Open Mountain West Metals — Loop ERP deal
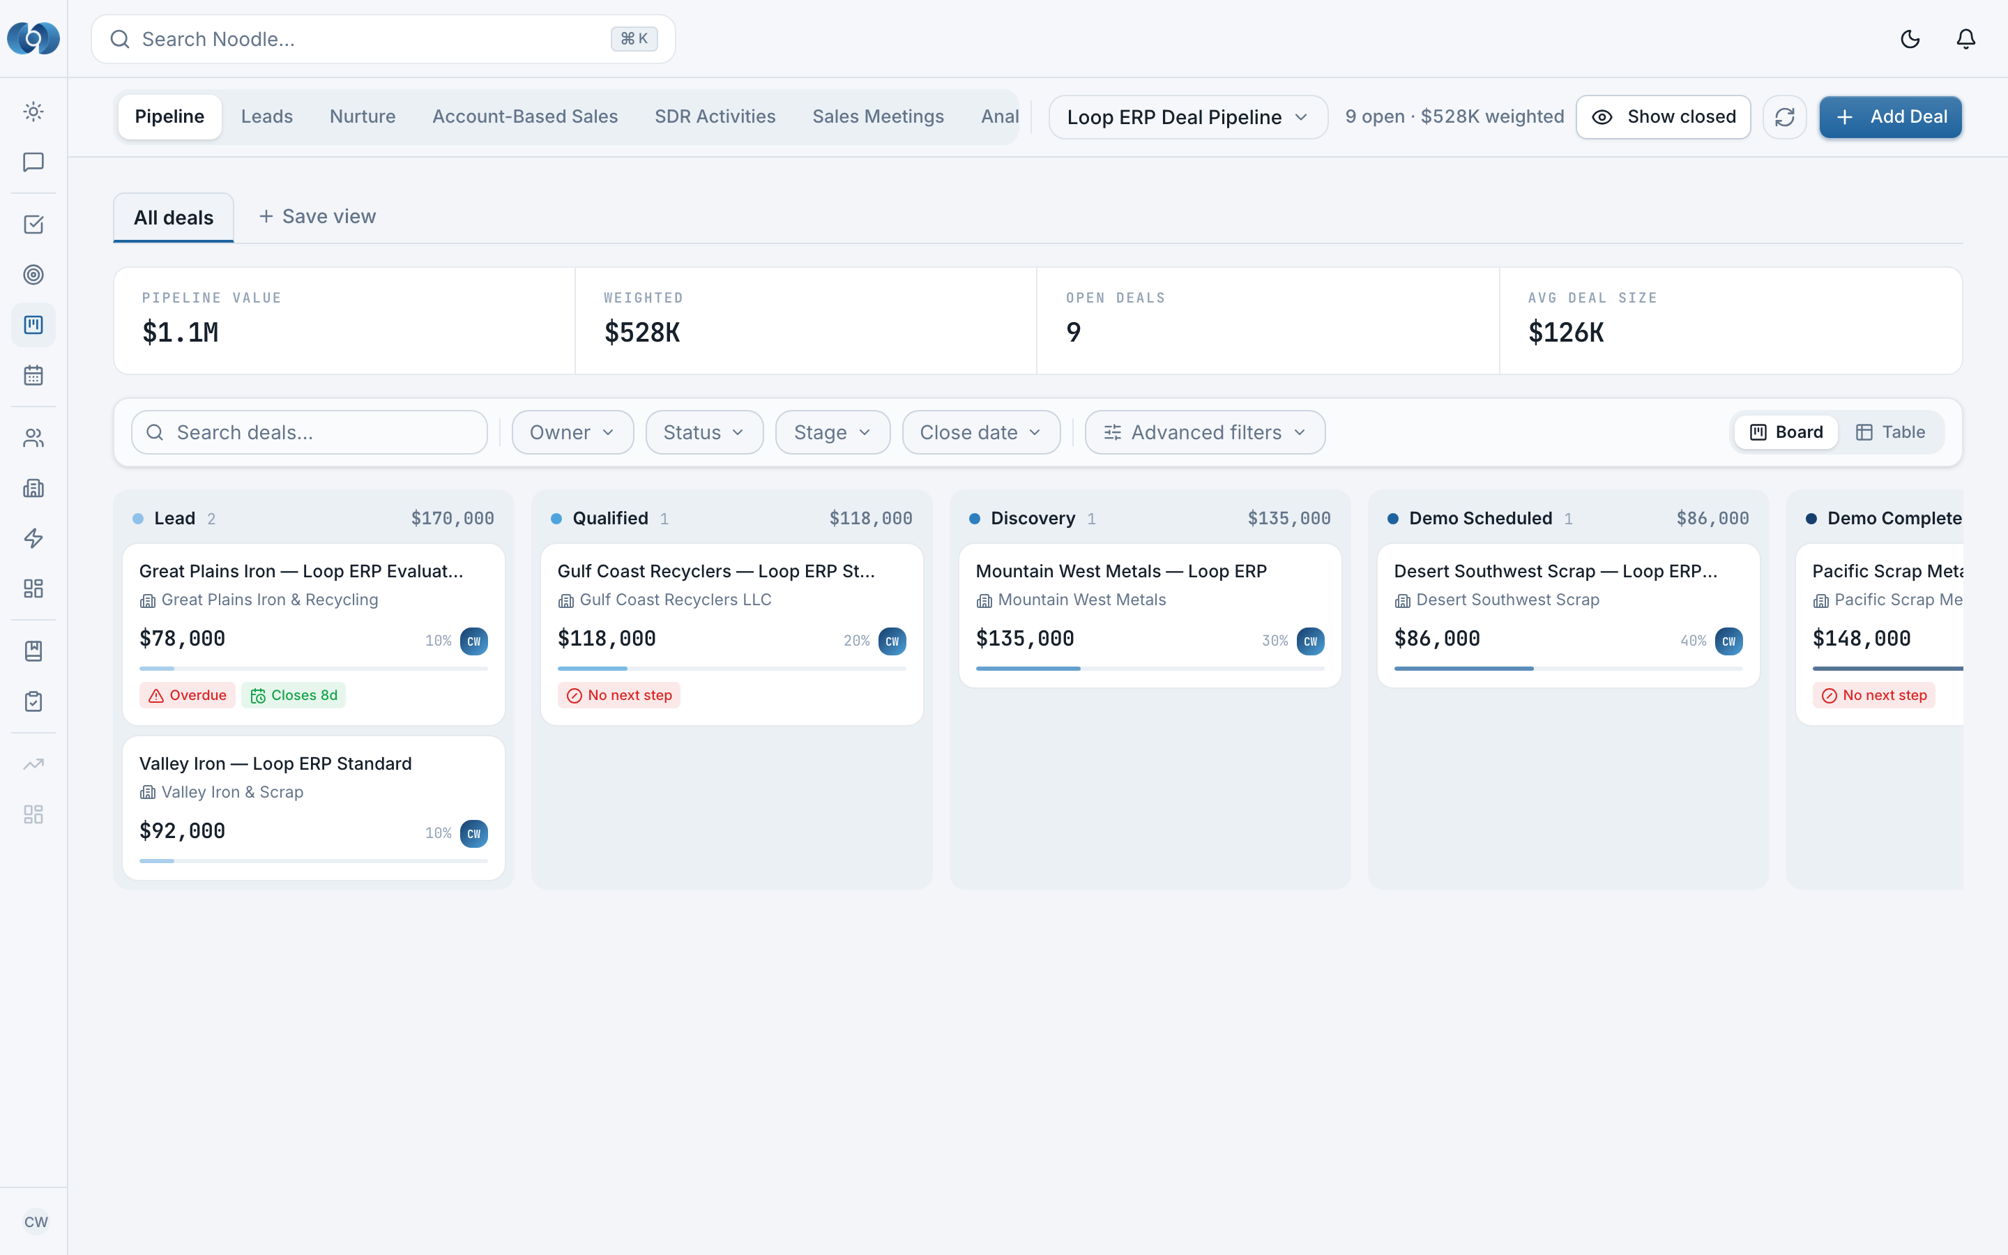The width and height of the screenshot is (2008, 1255). pos(1150,615)
